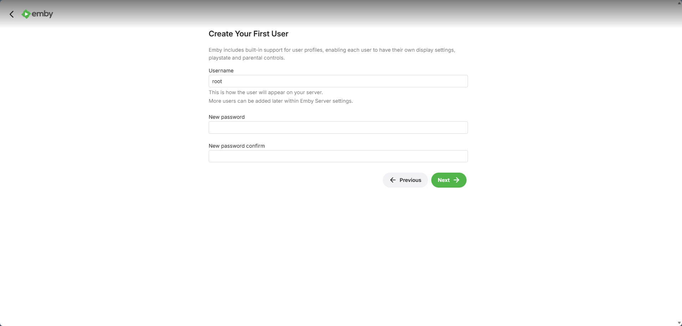Click the New password label

(x=227, y=117)
